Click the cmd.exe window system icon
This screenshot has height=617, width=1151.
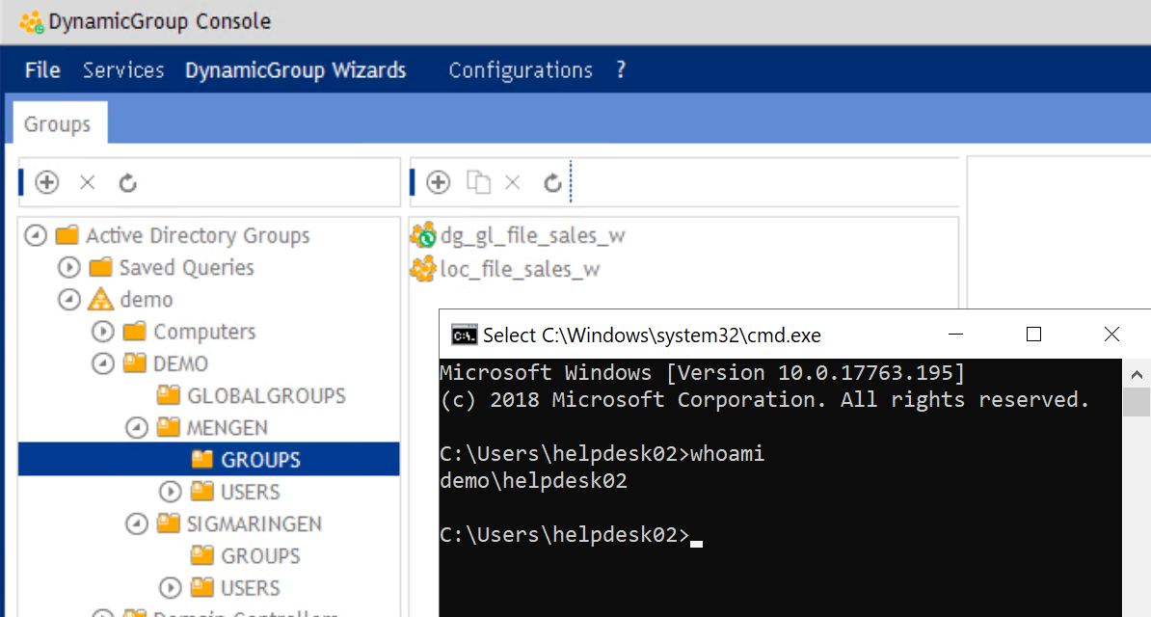coord(464,335)
